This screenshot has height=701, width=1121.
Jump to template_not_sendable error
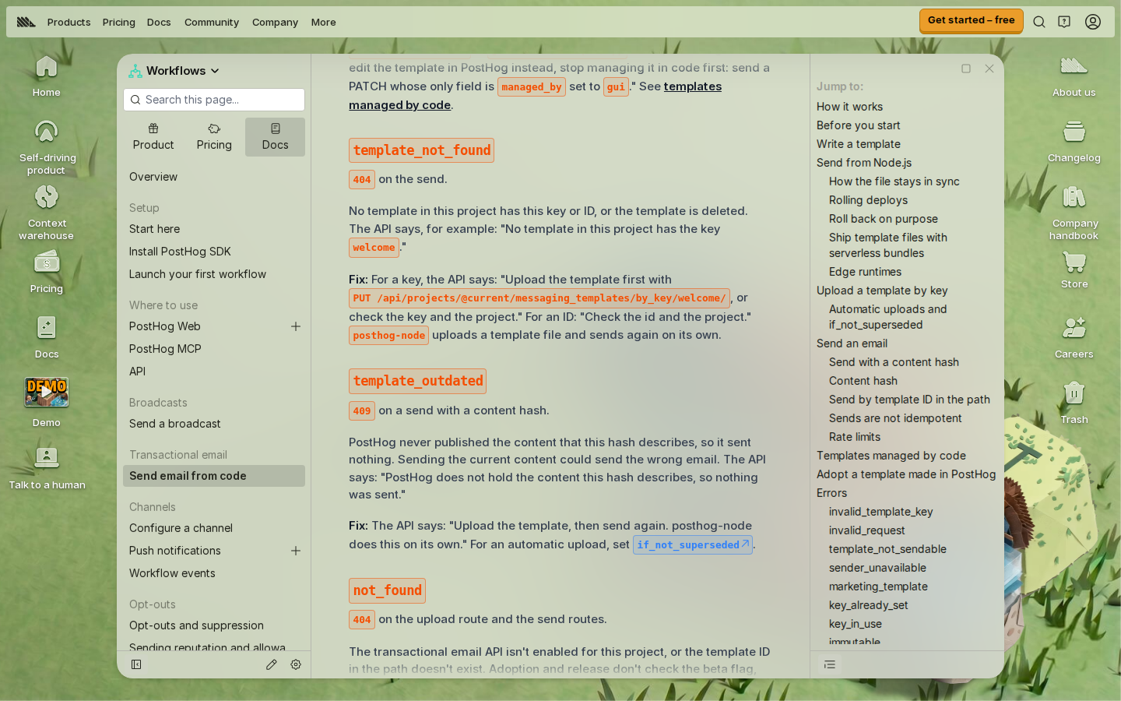point(887,549)
